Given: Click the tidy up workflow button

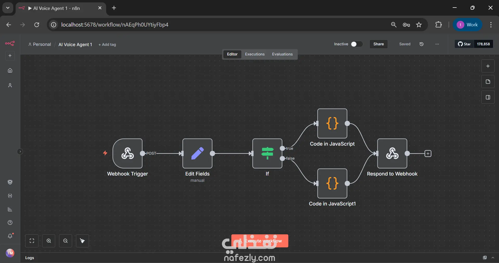Looking at the screenshot, I should pyautogui.click(x=82, y=241).
